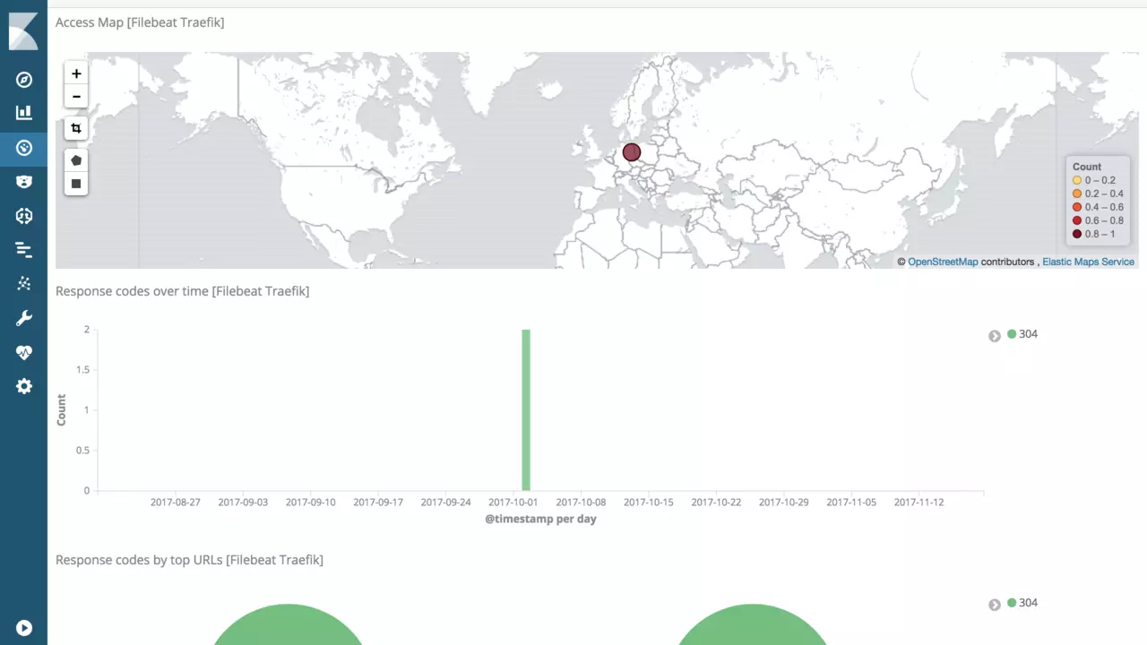Collapse legend of top URLs pie chart
Screen dimensions: 1147x645
pos(995,605)
